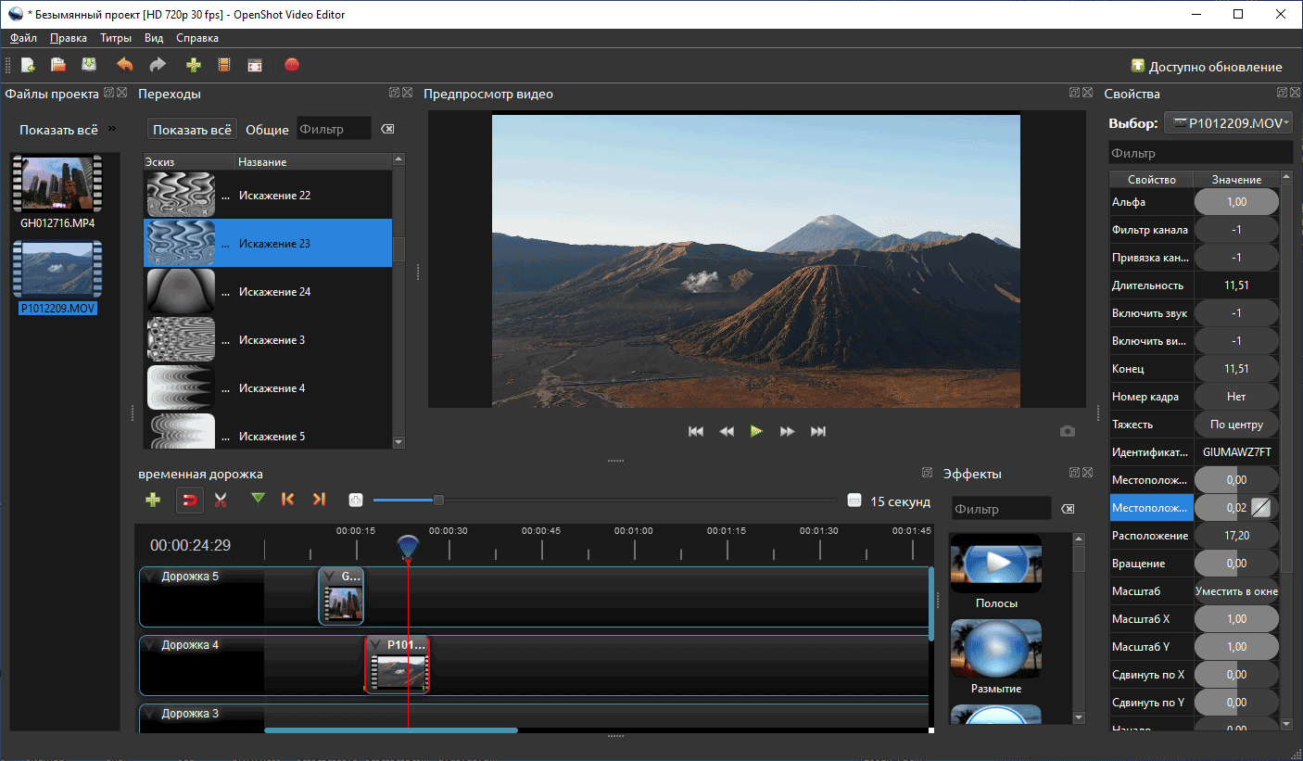Click the Undo arrow in main toolbar
This screenshot has height=761, width=1303.
[125, 65]
